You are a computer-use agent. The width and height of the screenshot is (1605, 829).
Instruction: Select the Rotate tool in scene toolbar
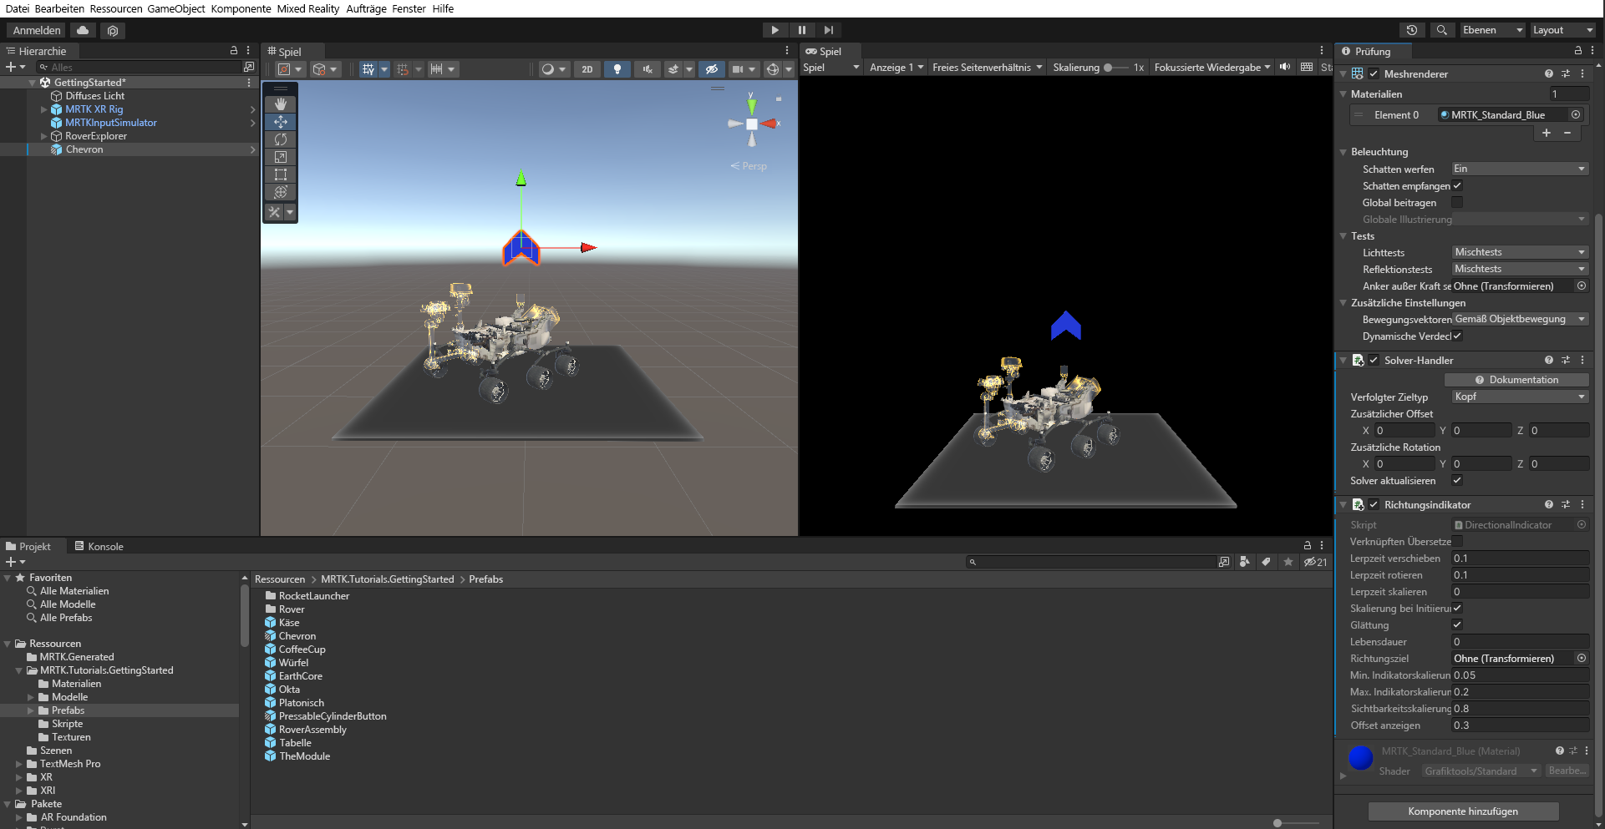pos(281,139)
